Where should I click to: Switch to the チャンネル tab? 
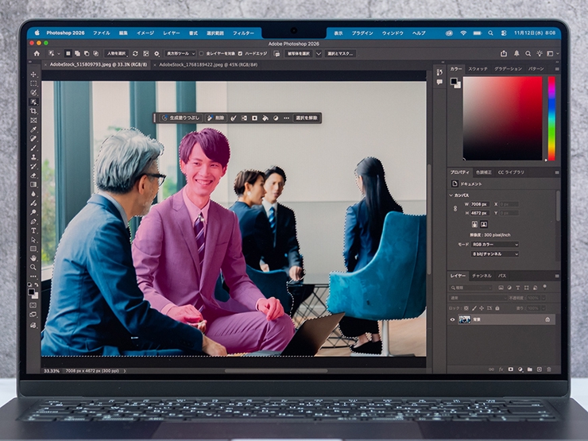pyautogui.click(x=482, y=276)
